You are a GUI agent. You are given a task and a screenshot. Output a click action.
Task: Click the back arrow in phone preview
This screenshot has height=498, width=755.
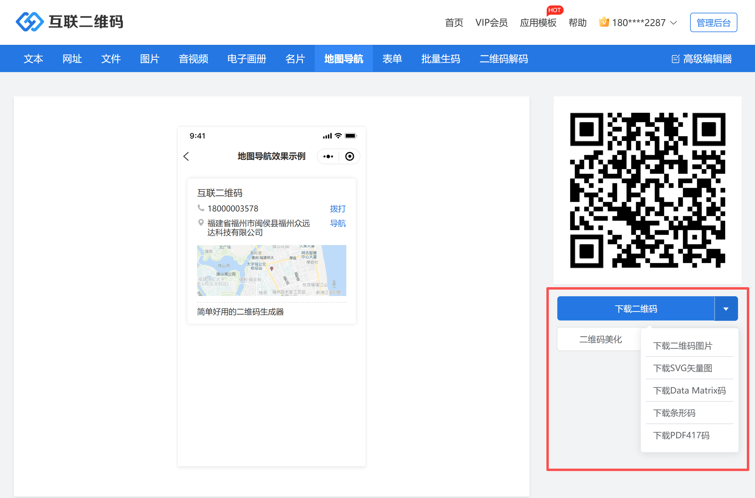tap(186, 156)
